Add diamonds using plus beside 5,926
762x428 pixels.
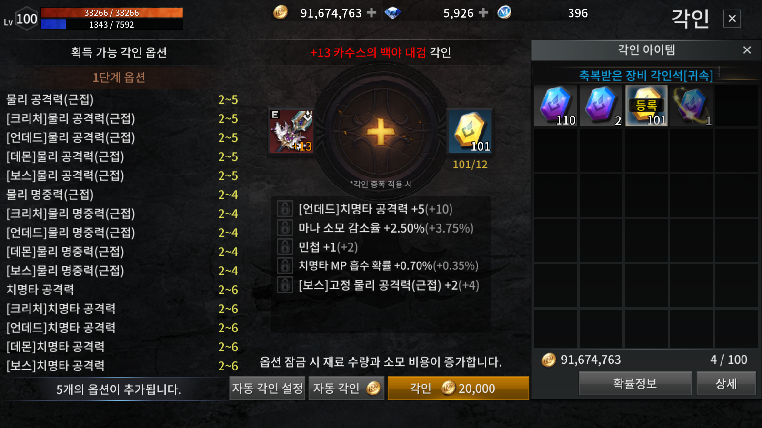483,13
